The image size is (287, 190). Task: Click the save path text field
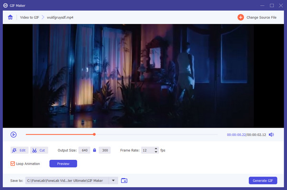coord(67,180)
